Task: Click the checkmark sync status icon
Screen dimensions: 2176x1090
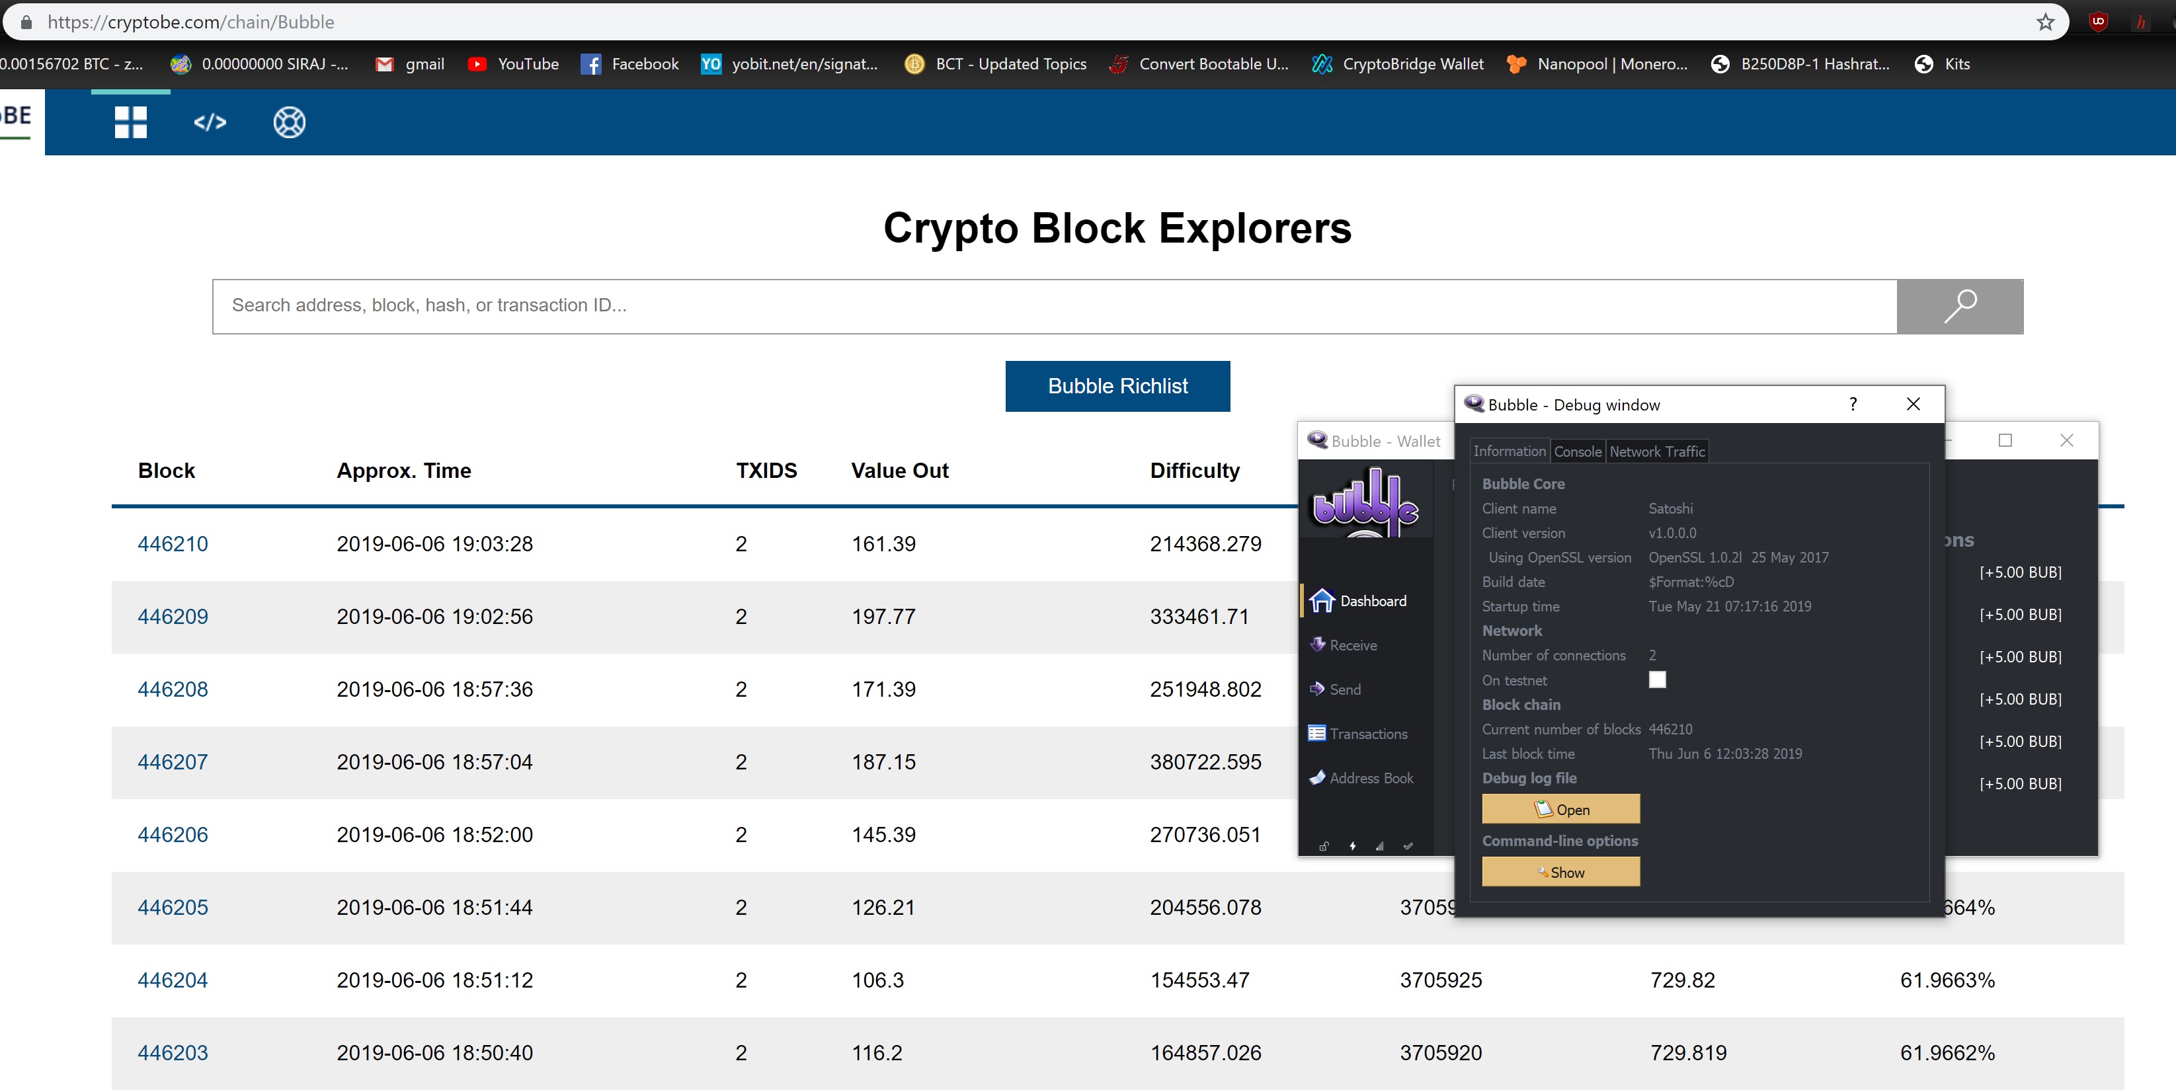Action: coord(1408,846)
